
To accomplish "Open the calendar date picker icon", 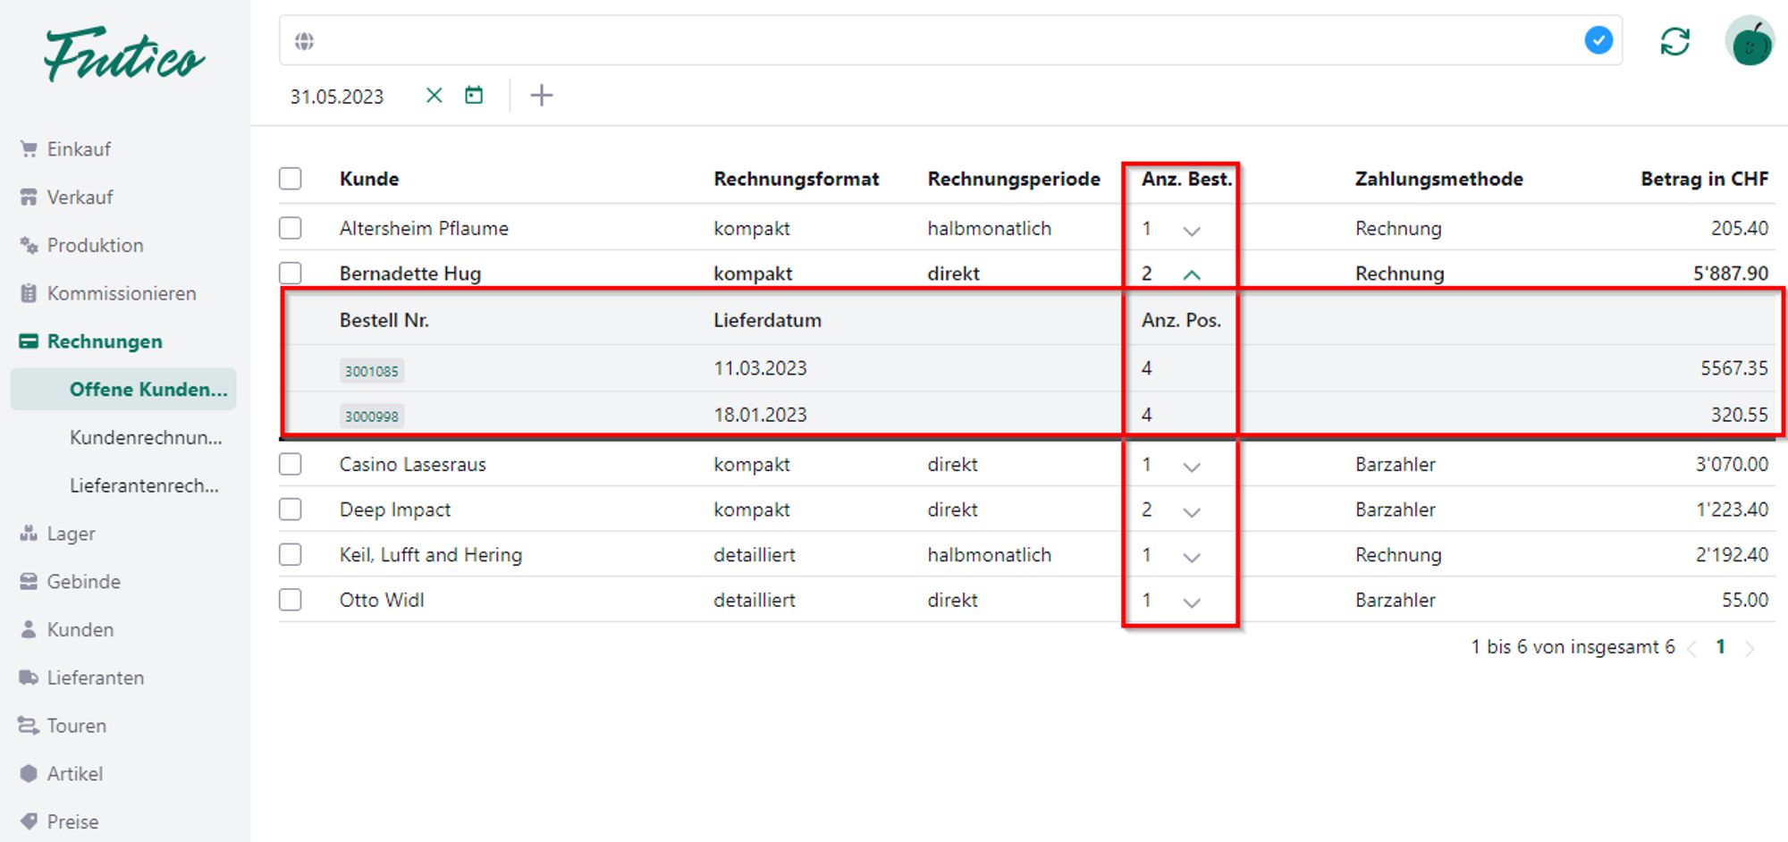I will point(474,96).
